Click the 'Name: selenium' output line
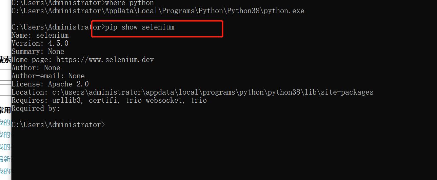437x180 pixels. (x=40, y=35)
